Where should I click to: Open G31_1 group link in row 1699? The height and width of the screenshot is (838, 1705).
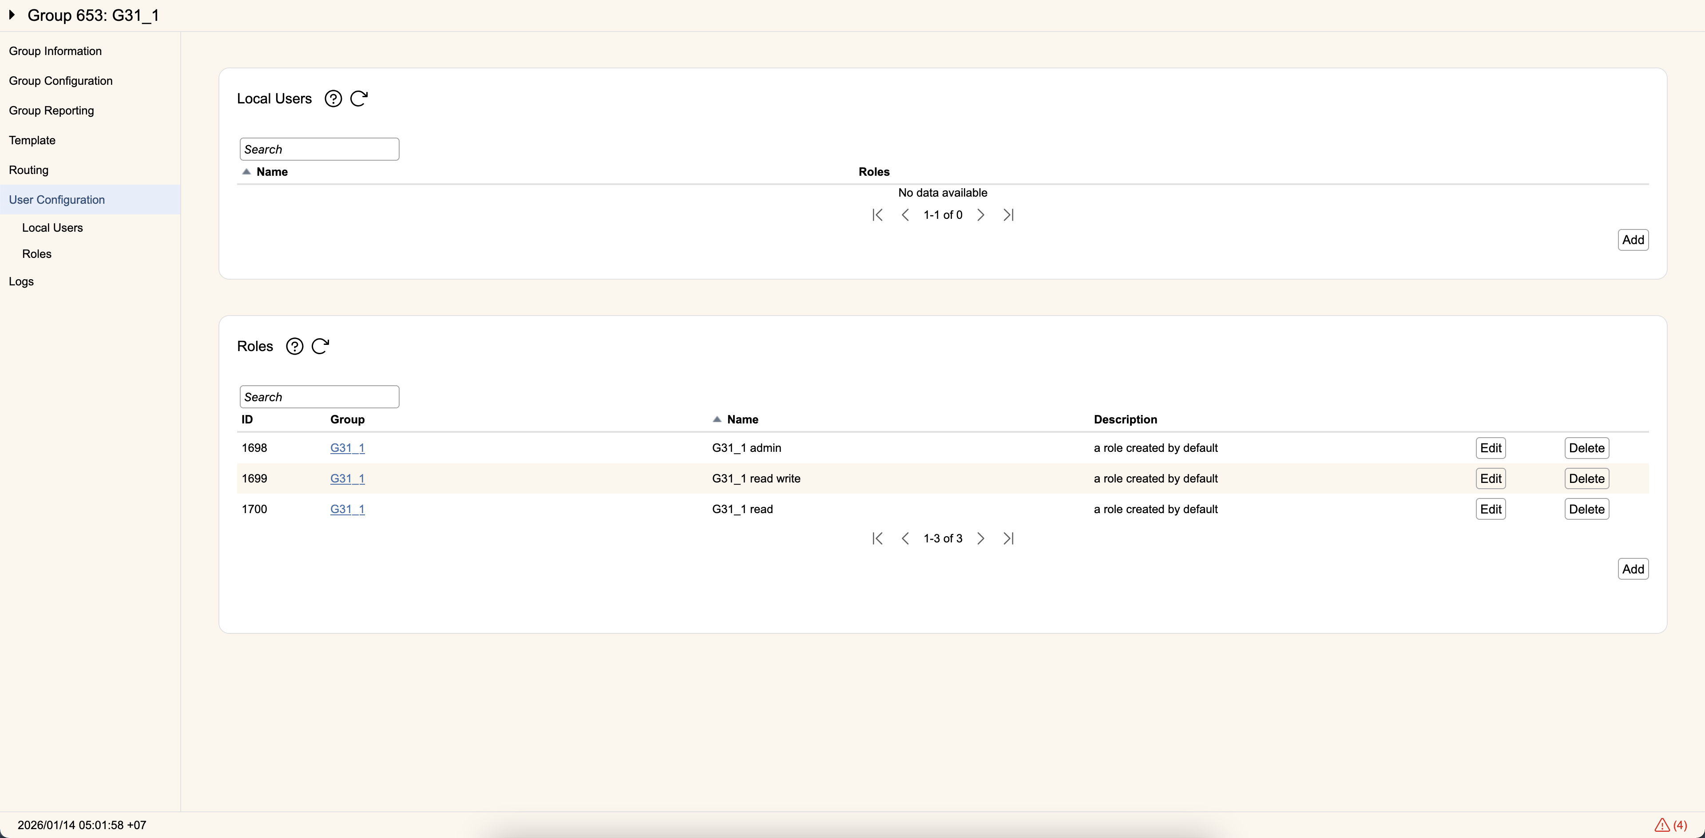point(348,478)
